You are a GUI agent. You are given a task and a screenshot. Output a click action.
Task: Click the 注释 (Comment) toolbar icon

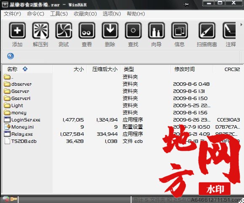229,30
